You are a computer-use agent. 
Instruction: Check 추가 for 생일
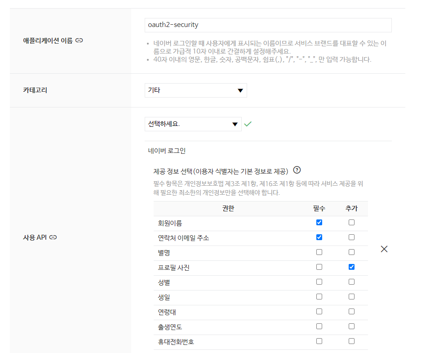[x=351, y=296]
